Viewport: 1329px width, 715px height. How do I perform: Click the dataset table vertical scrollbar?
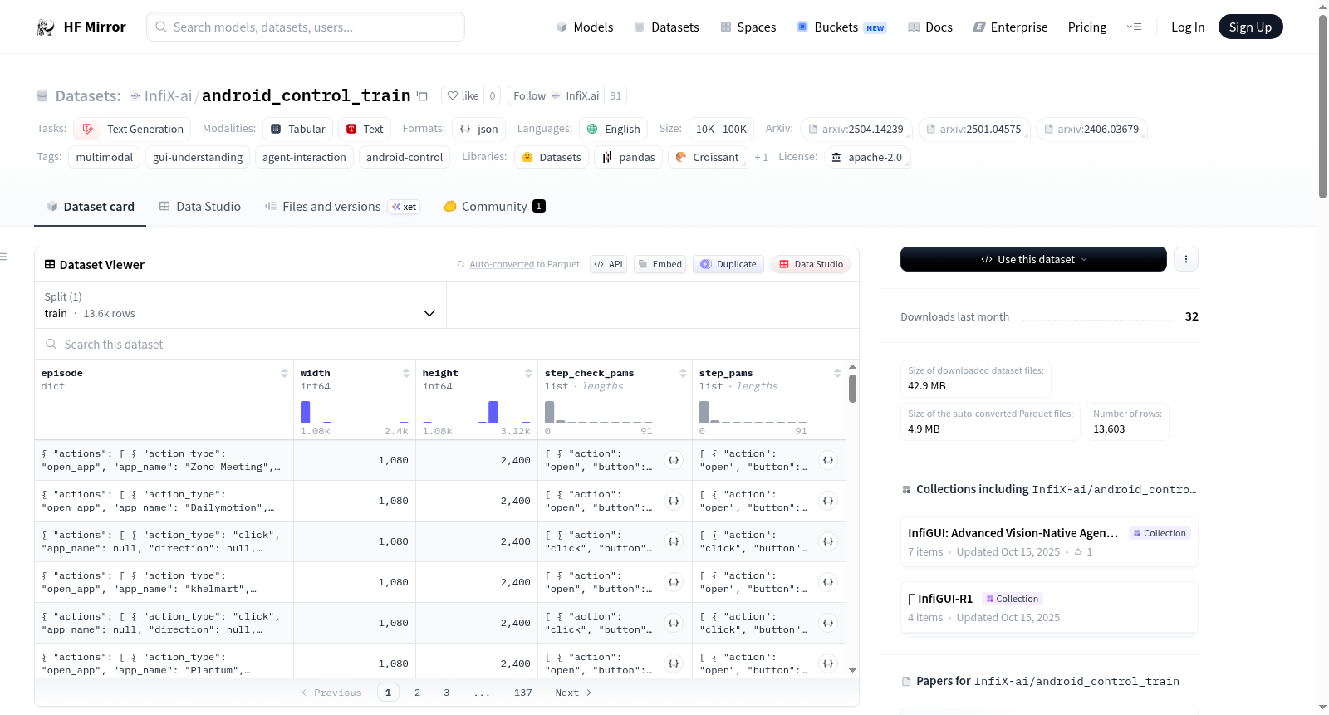click(x=852, y=389)
